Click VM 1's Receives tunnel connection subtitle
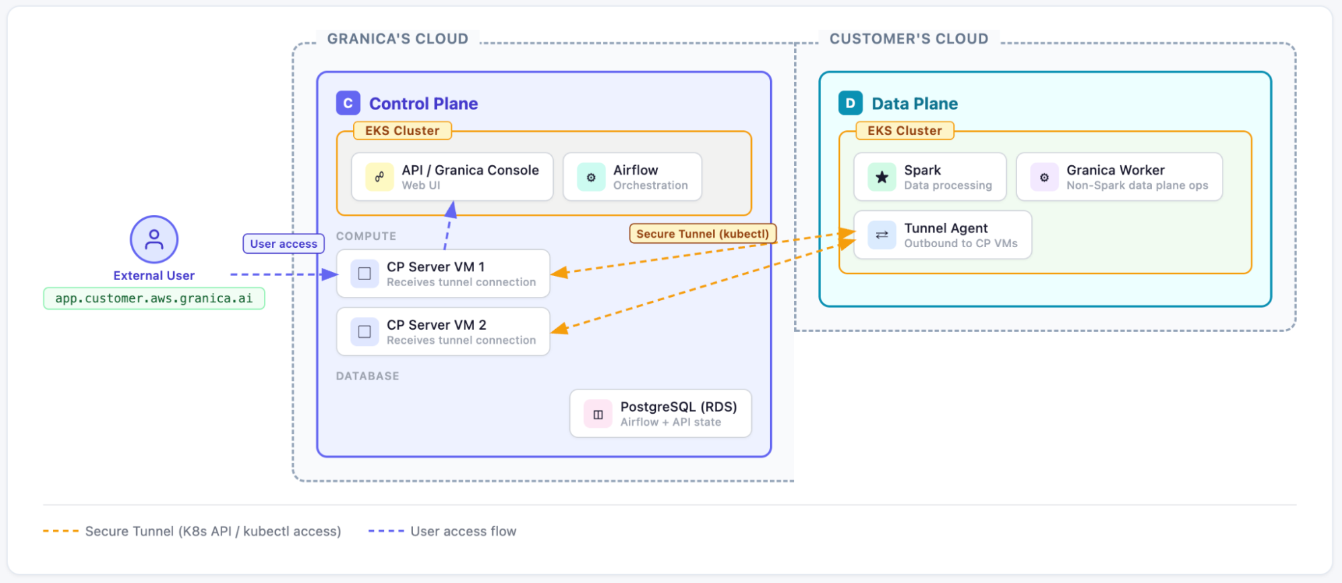 click(x=461, y=282)
